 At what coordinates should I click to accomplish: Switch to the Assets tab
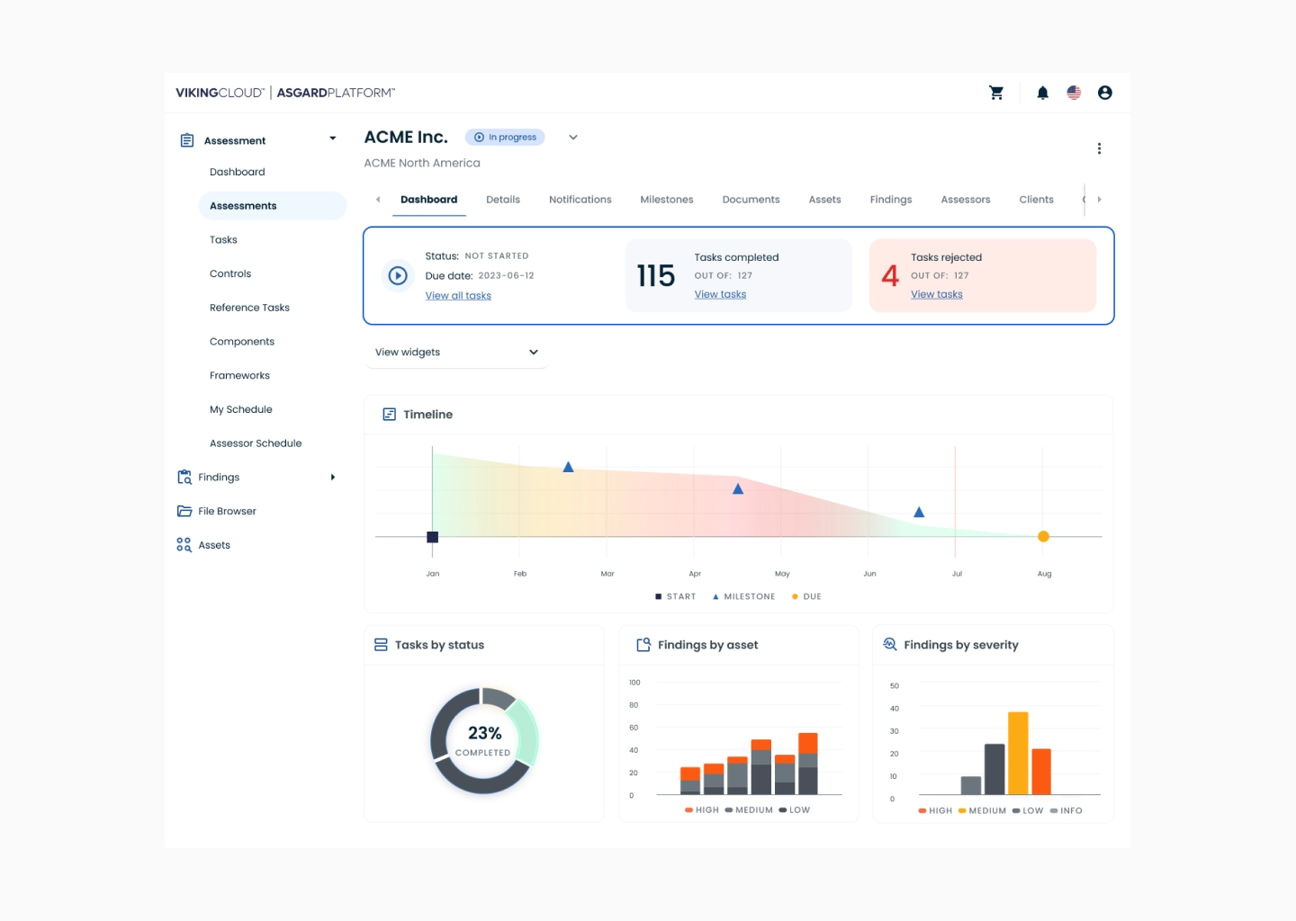click(825, 200)
